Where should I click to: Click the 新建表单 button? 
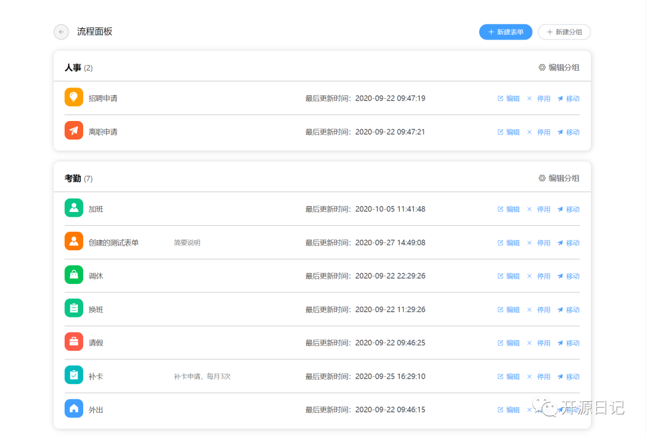coord(505,32)
